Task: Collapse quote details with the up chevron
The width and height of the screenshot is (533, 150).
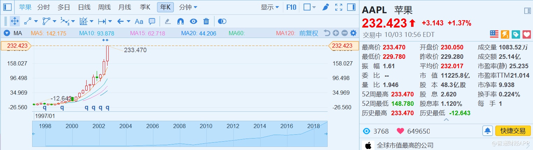Action: point(446,120)
